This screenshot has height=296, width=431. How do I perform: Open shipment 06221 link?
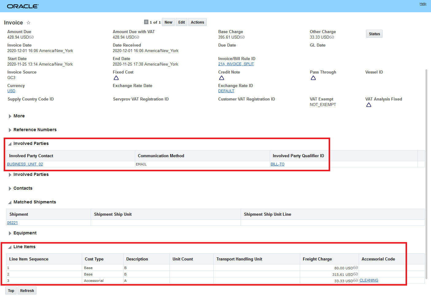point(12,223)
